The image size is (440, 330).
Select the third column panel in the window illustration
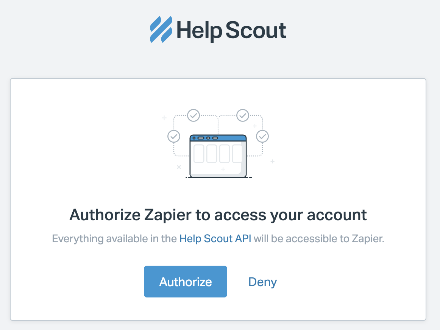[225, 153]
